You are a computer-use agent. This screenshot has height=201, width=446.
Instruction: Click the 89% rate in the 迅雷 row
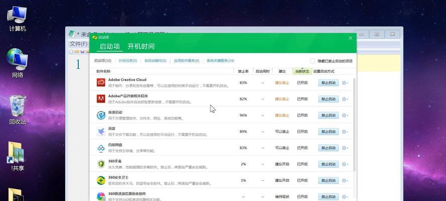click(243, 132)
